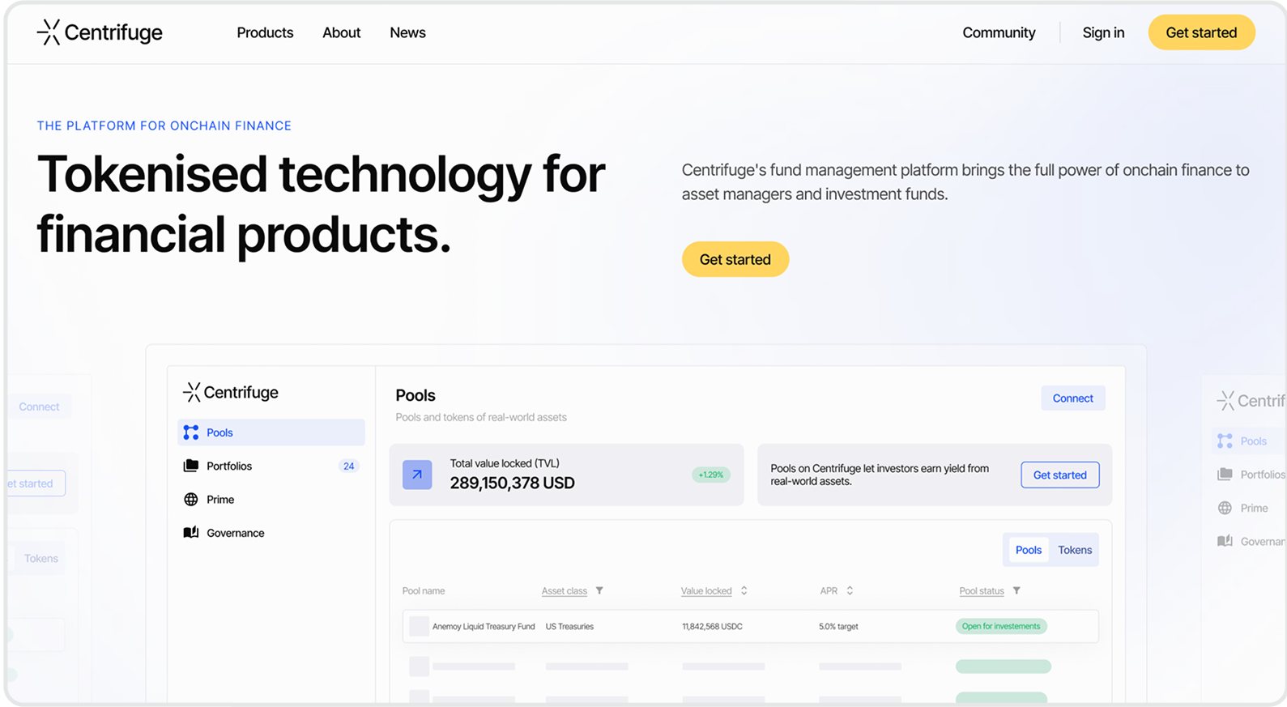This screenshot has width=1287, height=707.
Task: Click the Pool status column header
Action: [981, 591]
